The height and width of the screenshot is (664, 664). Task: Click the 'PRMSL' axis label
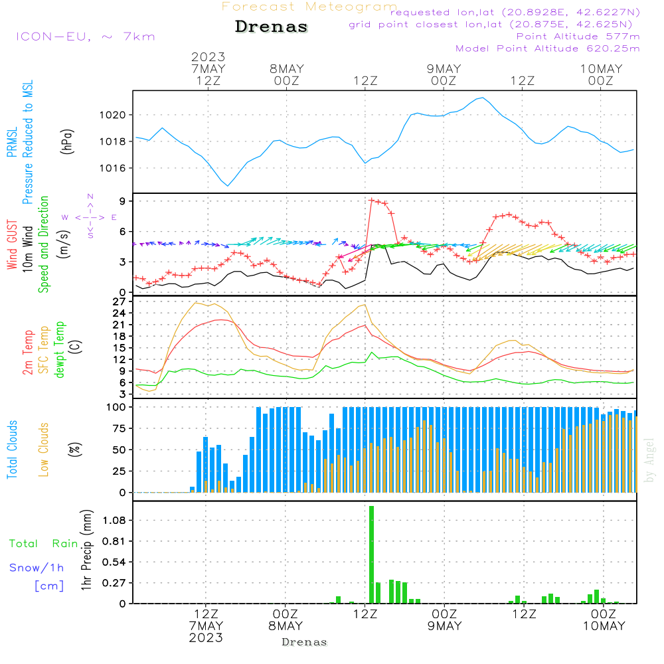click(x=12, y=142)
